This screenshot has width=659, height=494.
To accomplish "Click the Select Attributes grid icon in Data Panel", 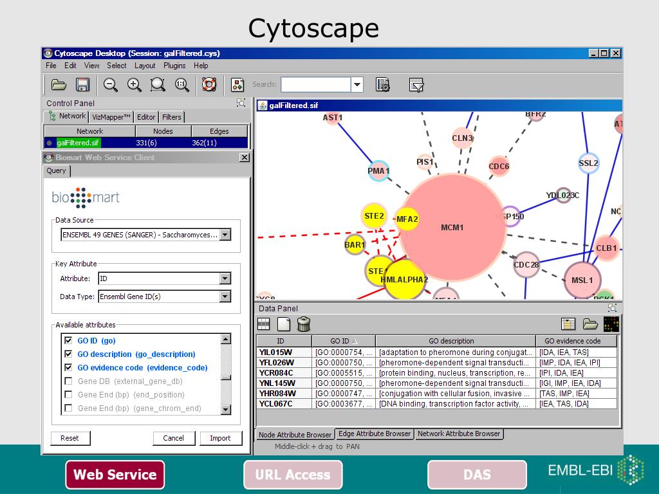I will point(263,324).
